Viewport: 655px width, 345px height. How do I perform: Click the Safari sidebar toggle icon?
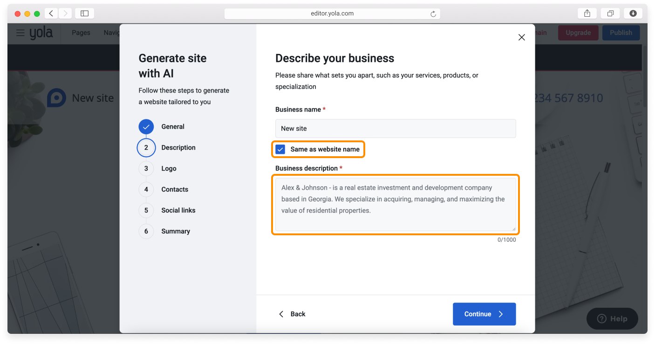pyautogui.click(x=84, y=13)
